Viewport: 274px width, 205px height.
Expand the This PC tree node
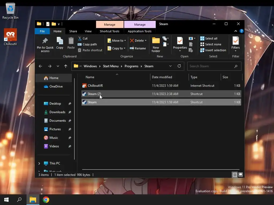coord(39,163)
